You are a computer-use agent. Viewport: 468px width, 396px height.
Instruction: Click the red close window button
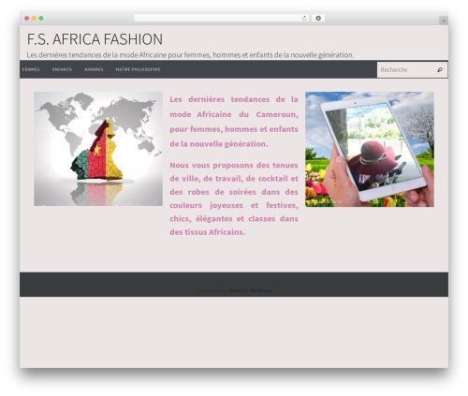(x=27, y=19)
